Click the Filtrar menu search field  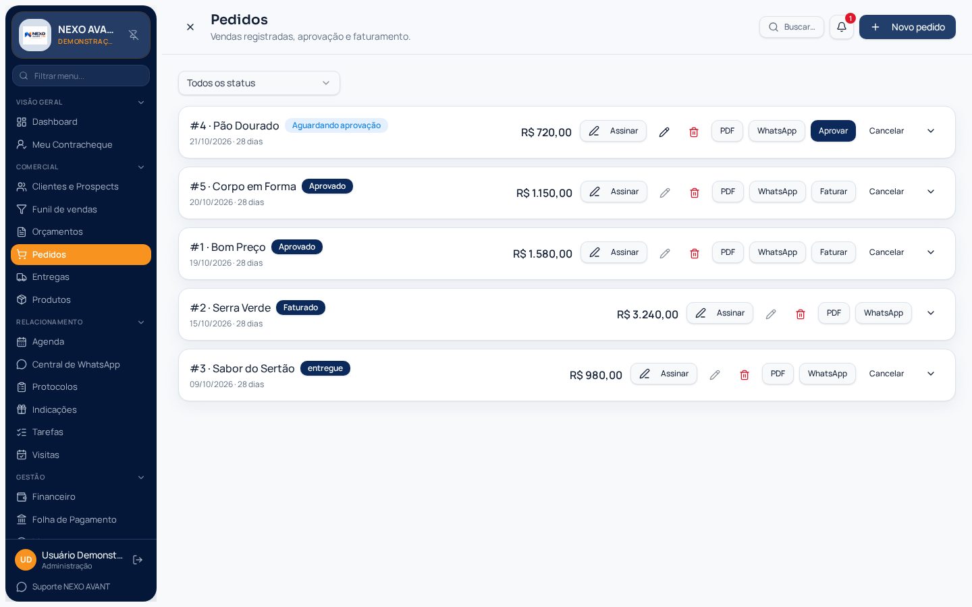point(81,76)
